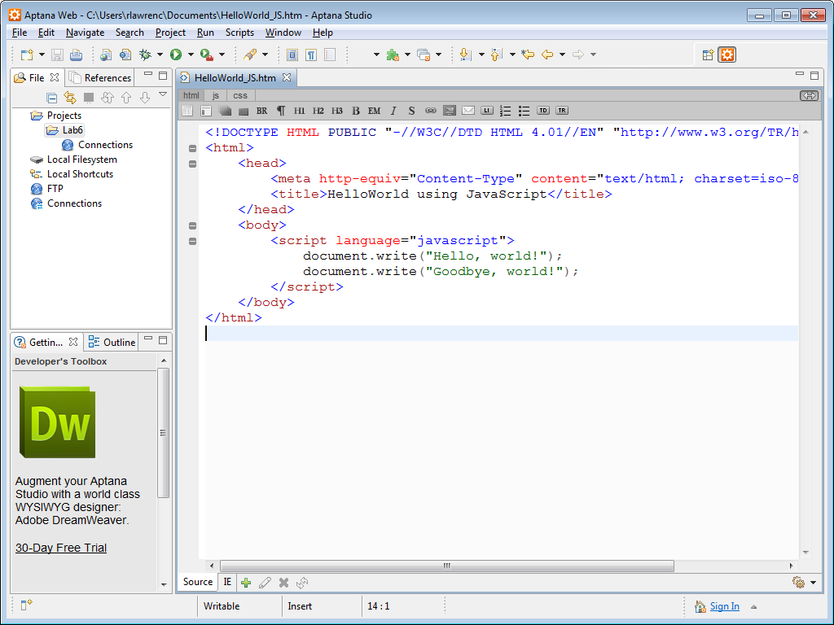
Task: Insert ordered list icon
Action: (x=505, y=111)
